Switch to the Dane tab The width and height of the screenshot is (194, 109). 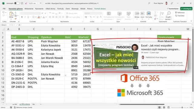pos(68,9)
